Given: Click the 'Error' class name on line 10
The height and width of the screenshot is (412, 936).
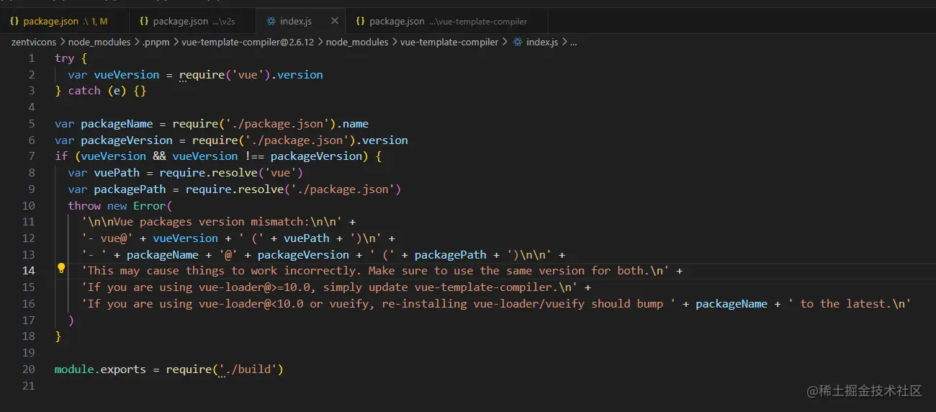Looking at the screenshot, I should tap(149, 206).
